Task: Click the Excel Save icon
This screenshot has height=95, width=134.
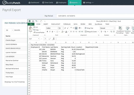Action: (x=33, y=21)
